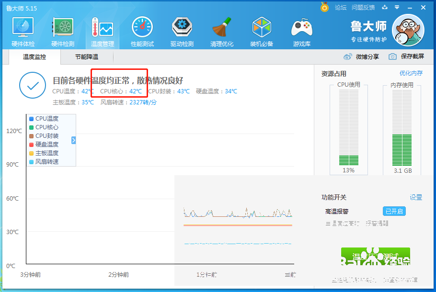Viewport: 436px width, 292px height.
Task: Click 优化内存 optimize memory link
Action: pyautogui.click(x=411, y=73)
